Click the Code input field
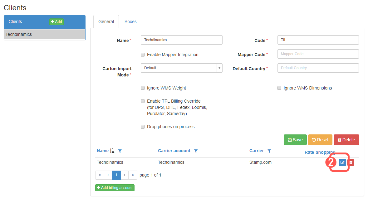368x199 pixels. click(x=318, y=40)
